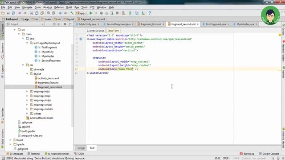Collapse the res folder arrow

(x=23, y=65)
